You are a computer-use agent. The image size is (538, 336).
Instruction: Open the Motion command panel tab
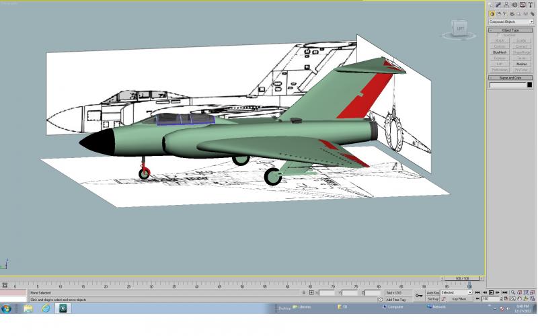514,5
